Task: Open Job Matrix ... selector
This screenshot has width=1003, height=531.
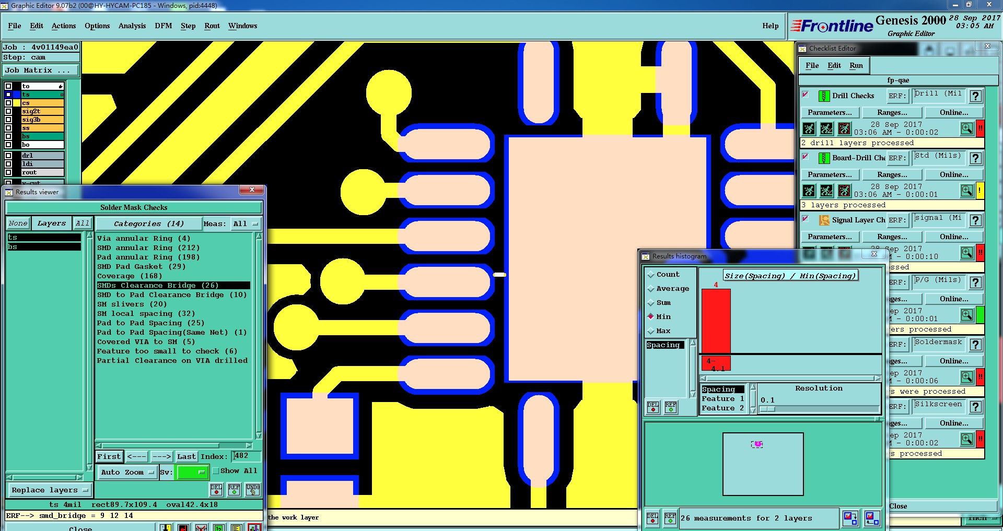Action: click(x=41, y=70)
